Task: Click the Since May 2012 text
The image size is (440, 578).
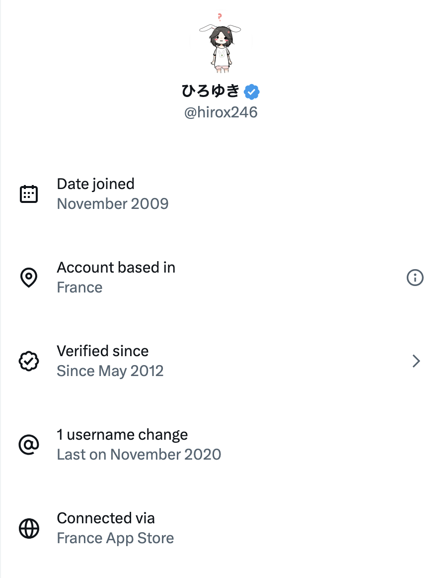Action: tap(110, 371)
